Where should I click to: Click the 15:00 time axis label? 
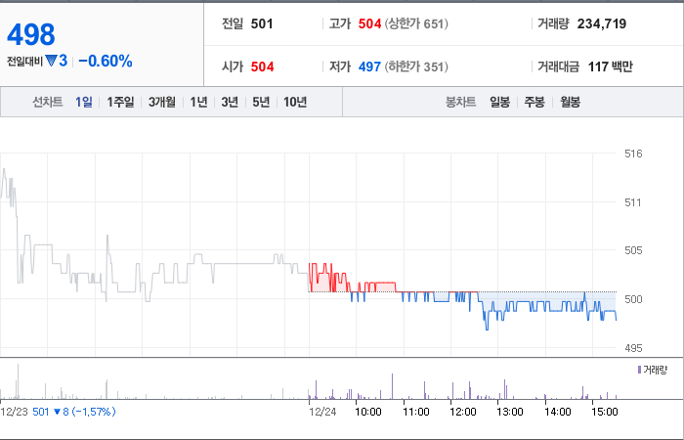[x=605, y=412]
